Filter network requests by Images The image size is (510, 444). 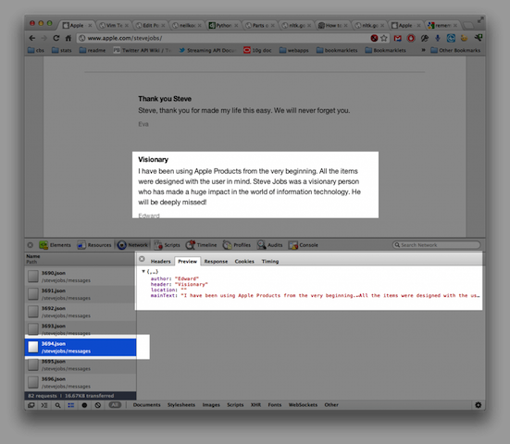(211, 405)
